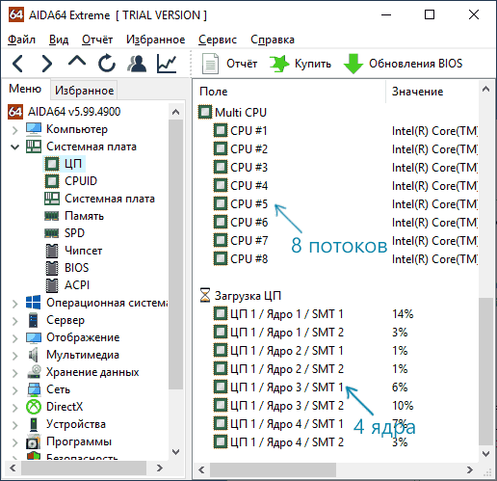
Task: Select the CPUID chip icon in tree
Action: [52, 181]
